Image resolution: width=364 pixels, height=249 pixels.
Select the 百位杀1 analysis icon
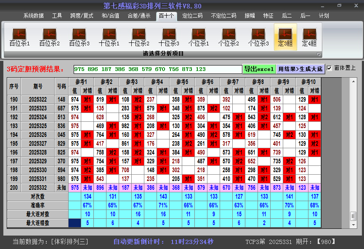(x=19, y=34)
